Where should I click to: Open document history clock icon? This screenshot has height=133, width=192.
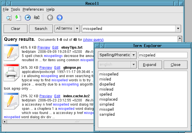pyautogui.click(x=27, y=18)
